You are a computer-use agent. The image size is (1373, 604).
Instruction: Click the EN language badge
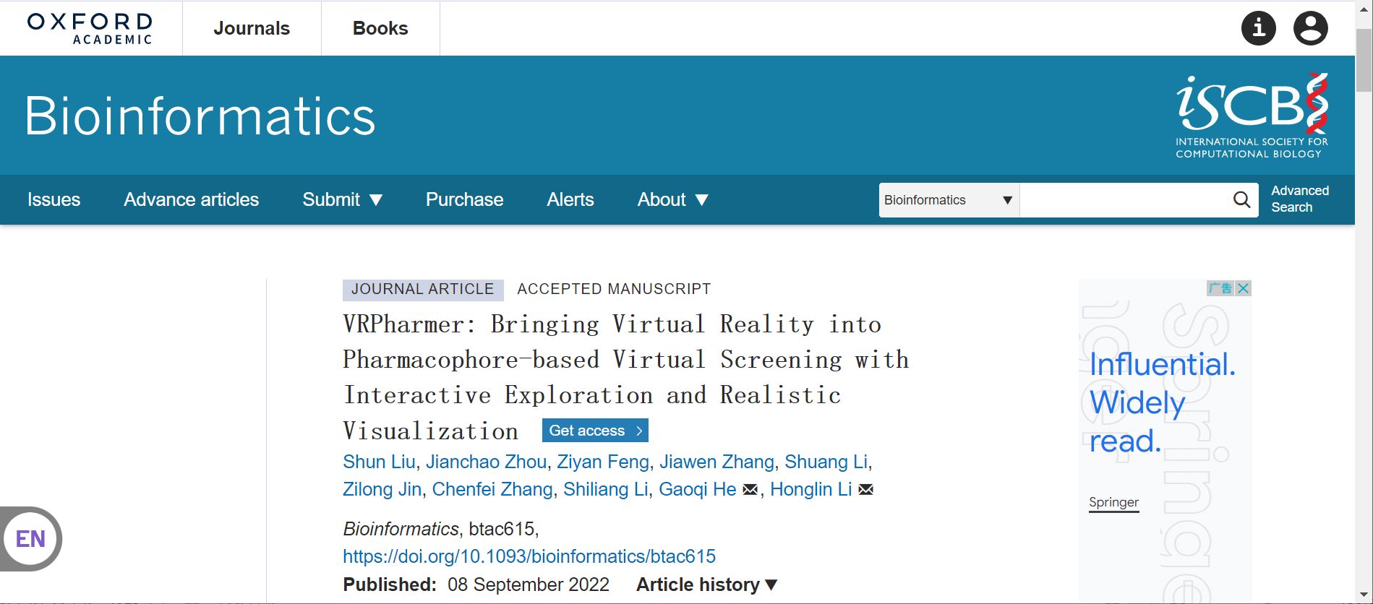pyautogui.click(x=30, y=539)
